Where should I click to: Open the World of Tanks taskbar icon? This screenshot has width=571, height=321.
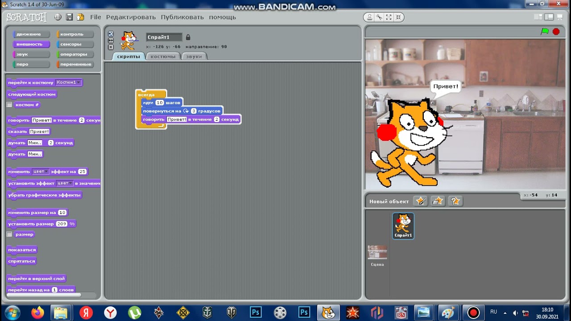tap(232, 313)
